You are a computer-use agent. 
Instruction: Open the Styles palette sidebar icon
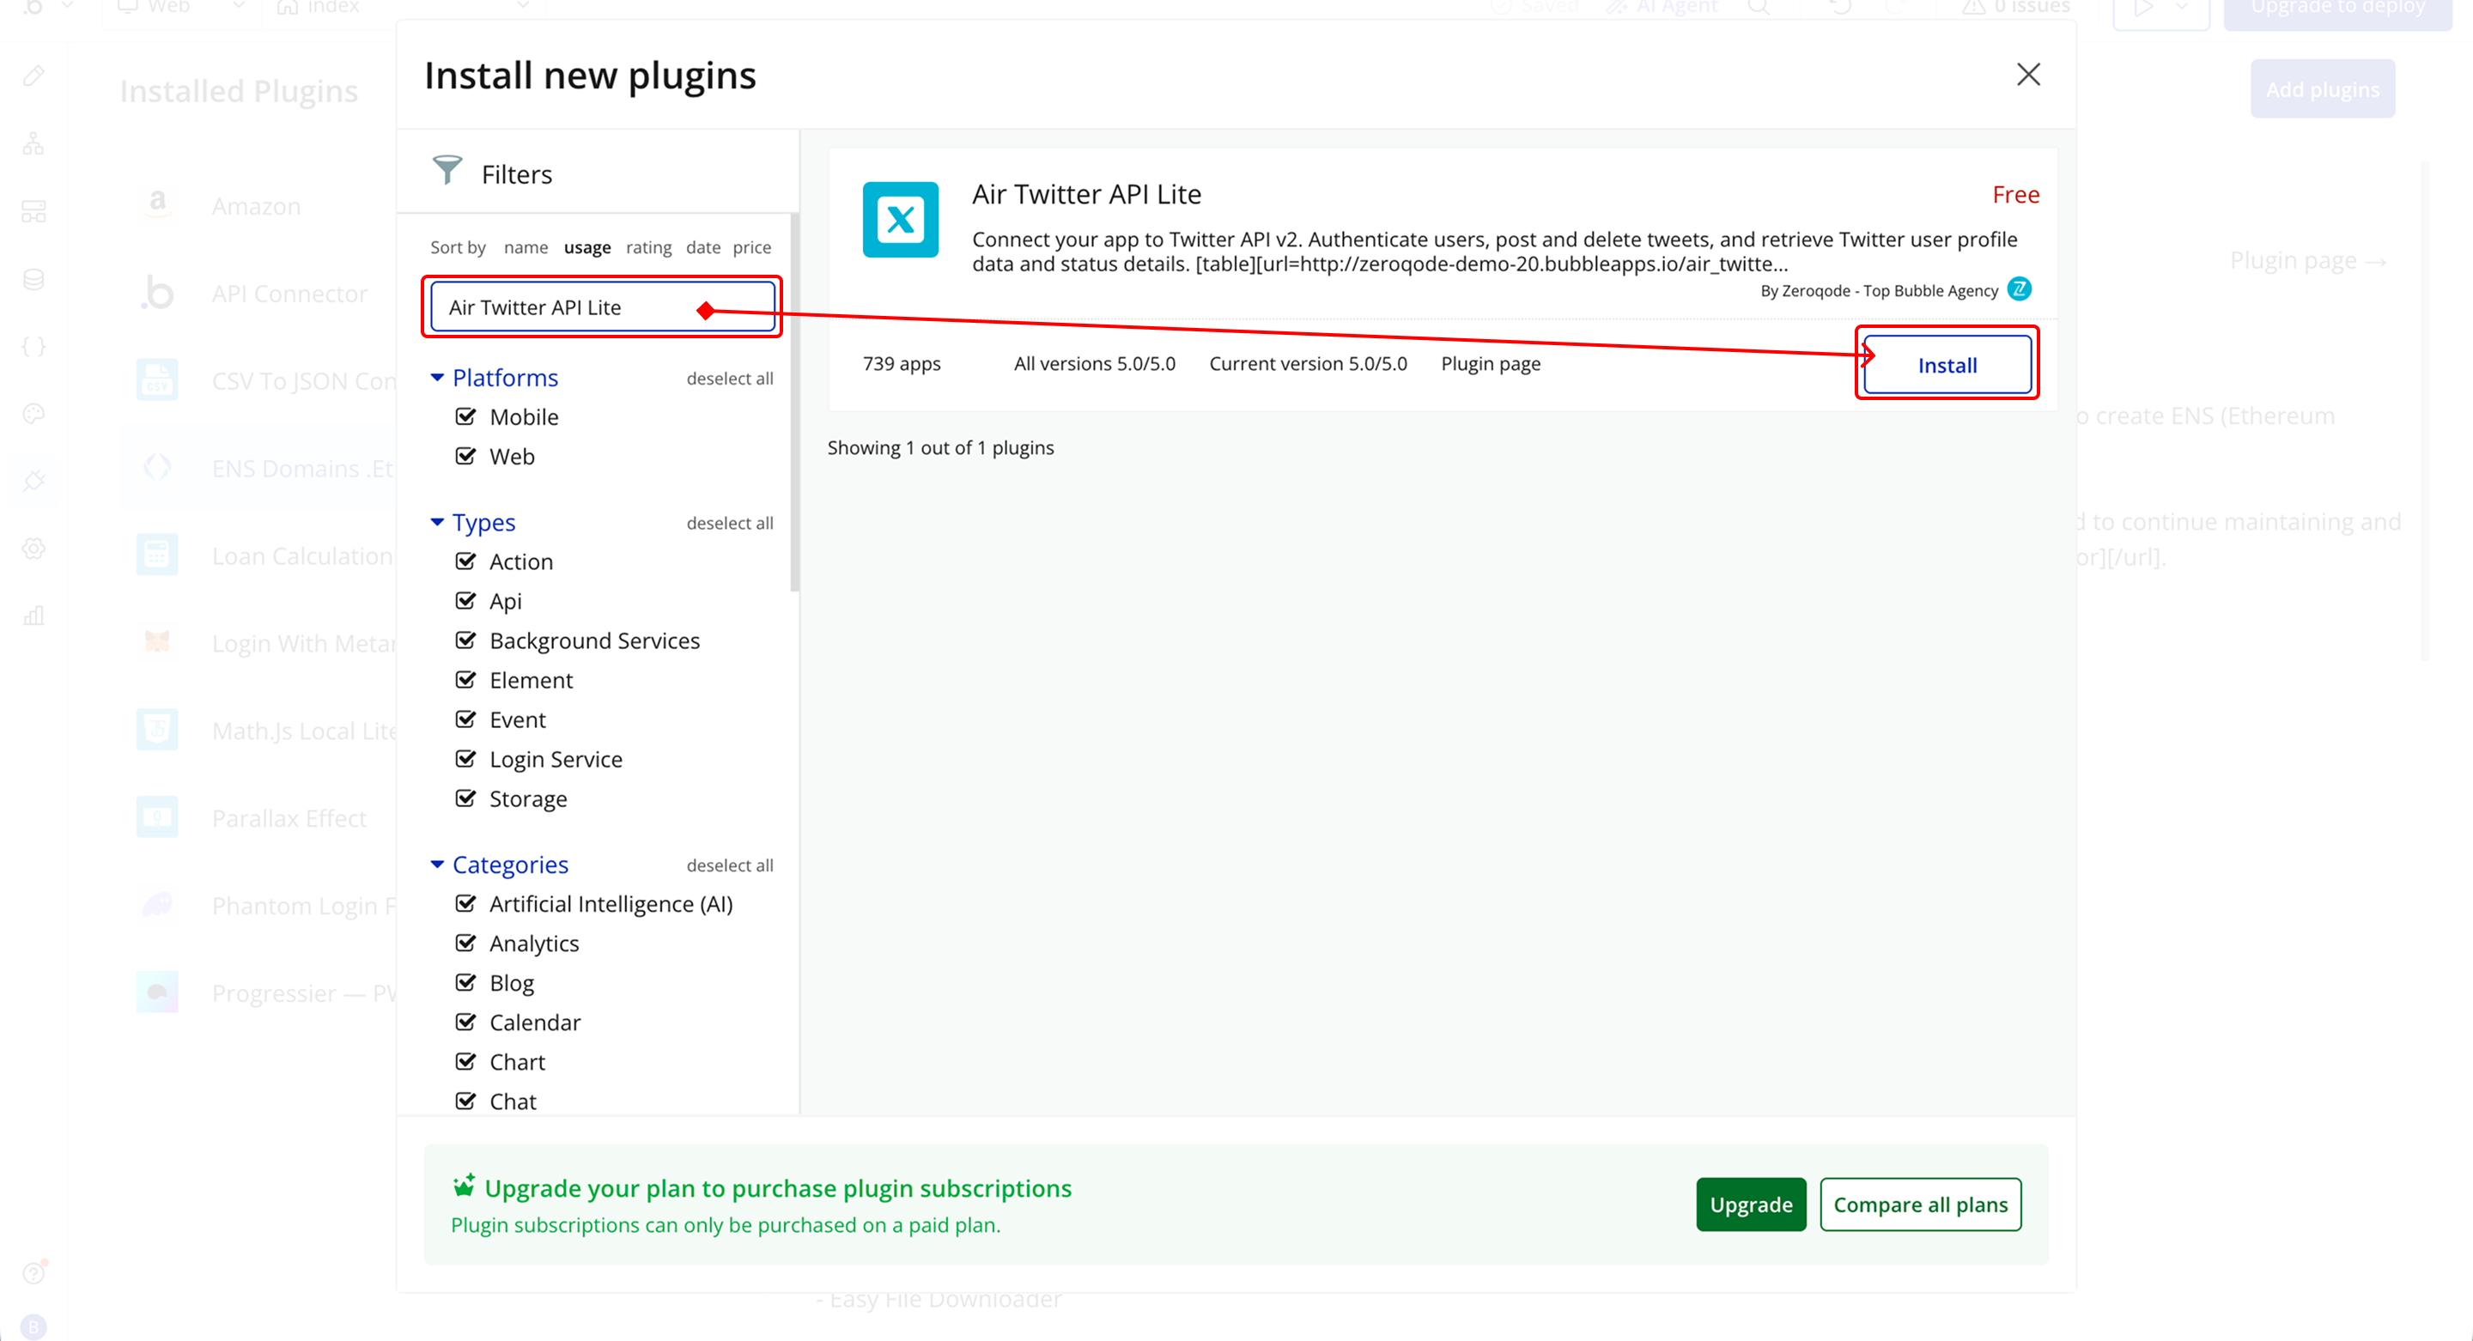[33, 414]
